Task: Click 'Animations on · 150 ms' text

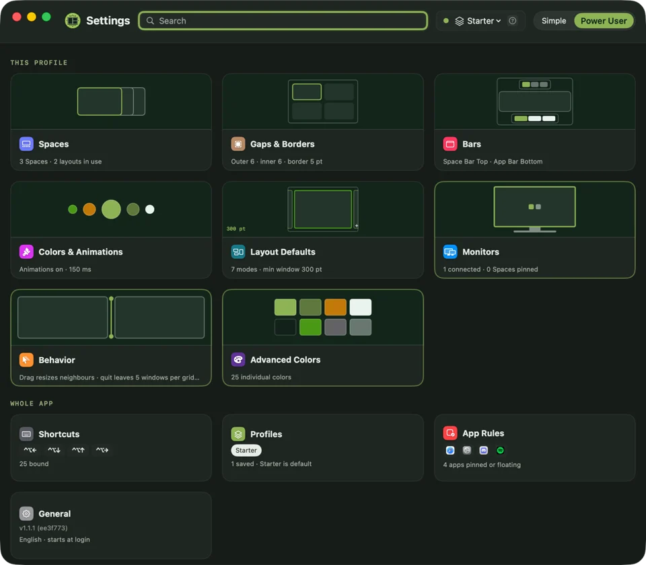Action: tap(55, 269)
